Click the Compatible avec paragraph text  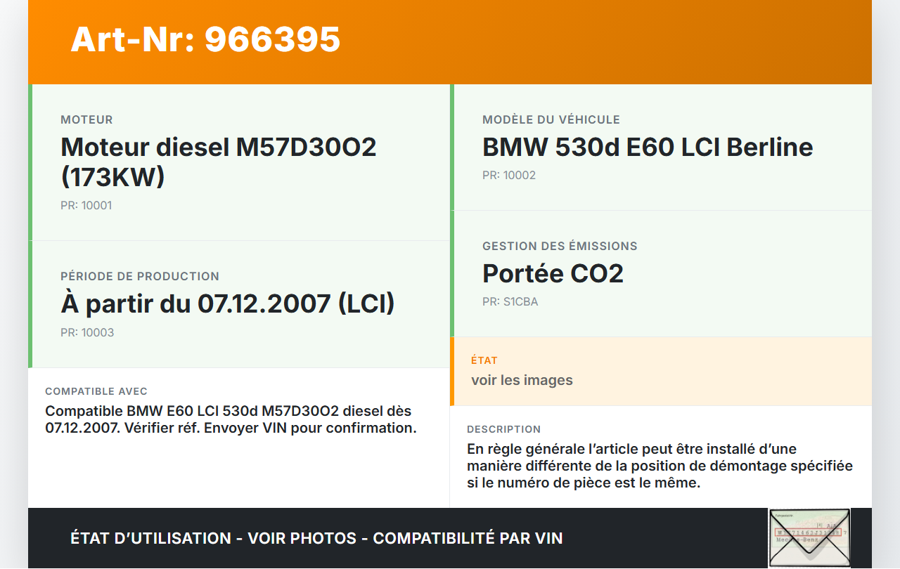pos(231,419)
